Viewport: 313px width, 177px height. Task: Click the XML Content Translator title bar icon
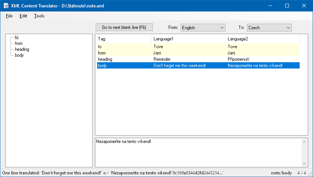[x=6, y=6]
